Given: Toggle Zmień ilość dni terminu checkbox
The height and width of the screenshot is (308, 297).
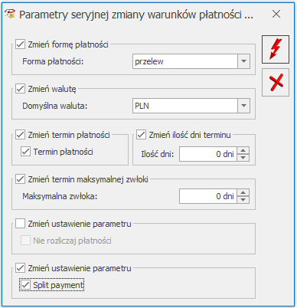Looking at the screenshot, I should [x=141, y=135].
